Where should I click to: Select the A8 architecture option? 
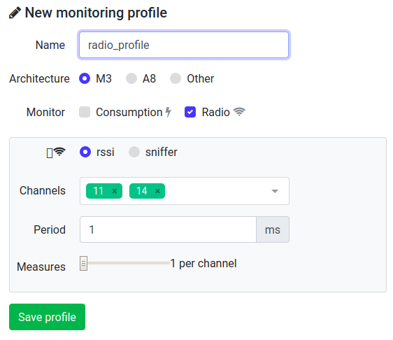[x=131, y=78]
